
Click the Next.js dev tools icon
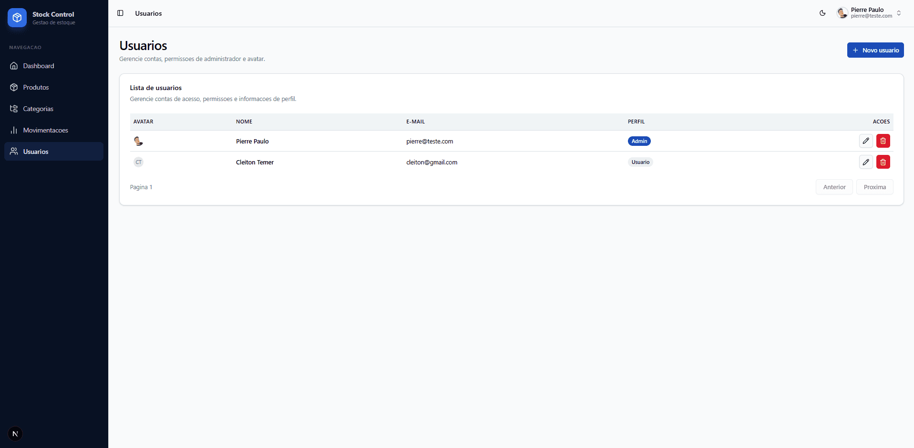pyautogui.click(x=15, y=434)
